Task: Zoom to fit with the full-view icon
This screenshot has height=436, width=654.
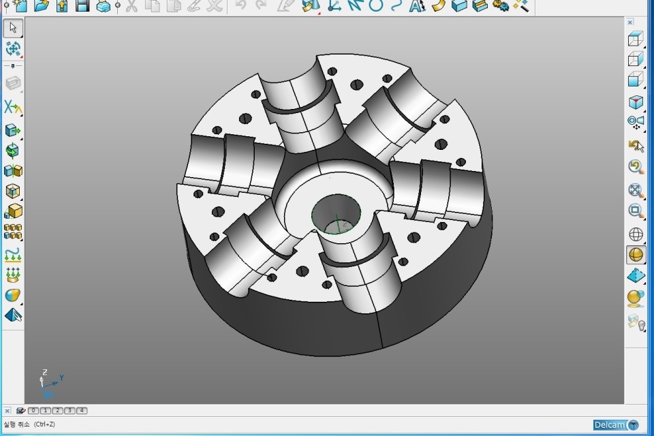Action: coord(636,190)
